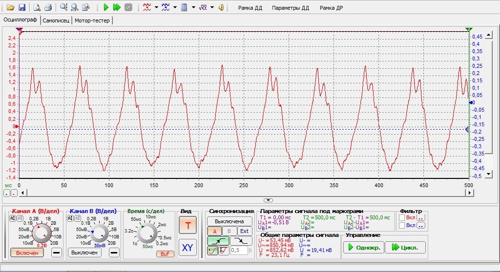Select falling edge trigger icon

point(242,240)
